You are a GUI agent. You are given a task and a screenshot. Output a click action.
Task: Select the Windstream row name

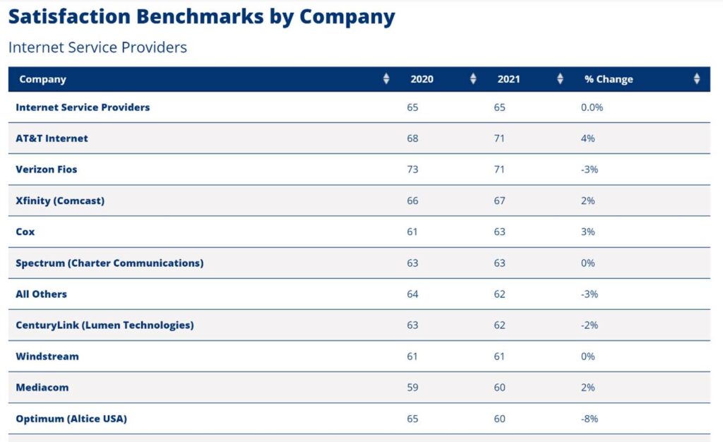[47, 356]
